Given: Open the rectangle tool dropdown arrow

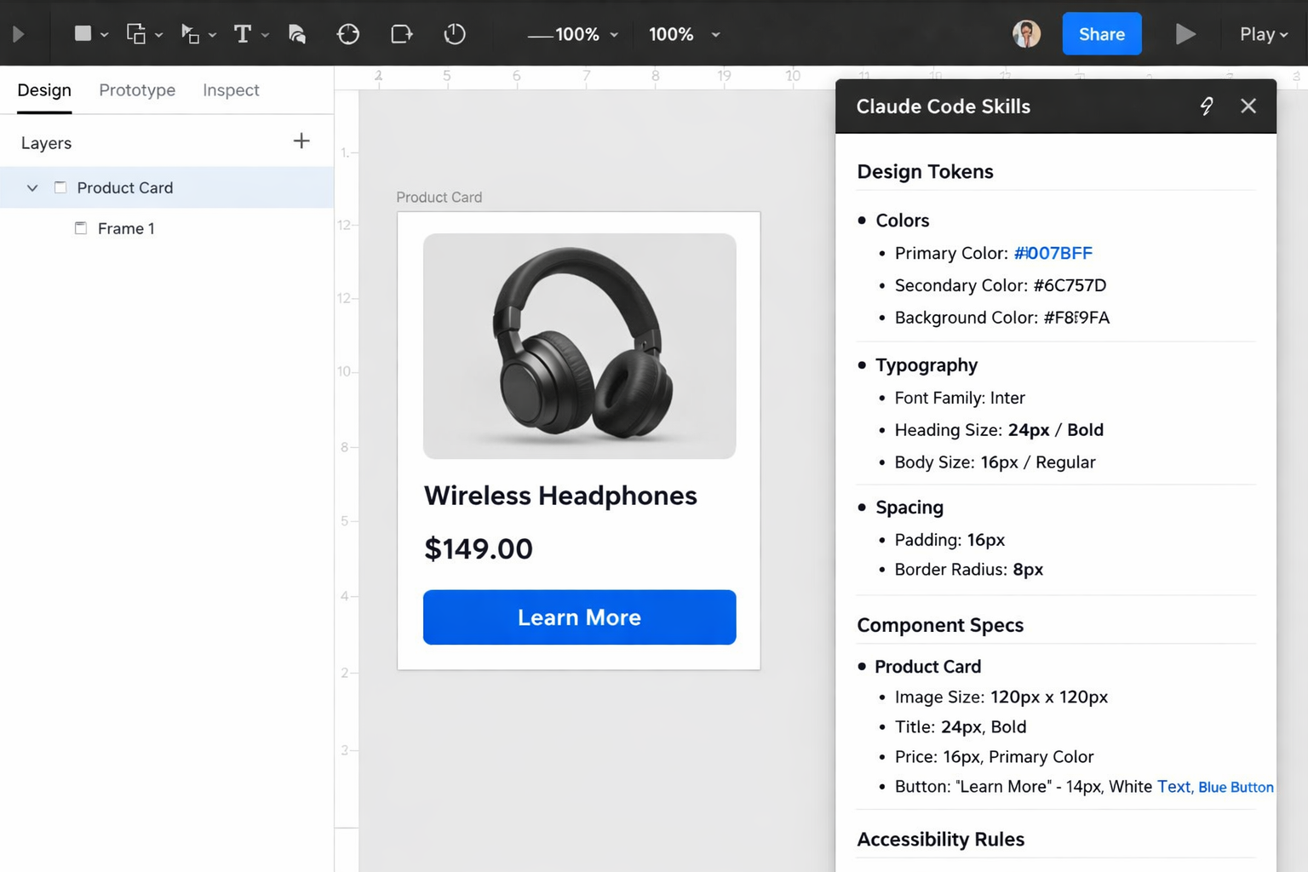Looking at the screenshot, I should pos(104,35).
